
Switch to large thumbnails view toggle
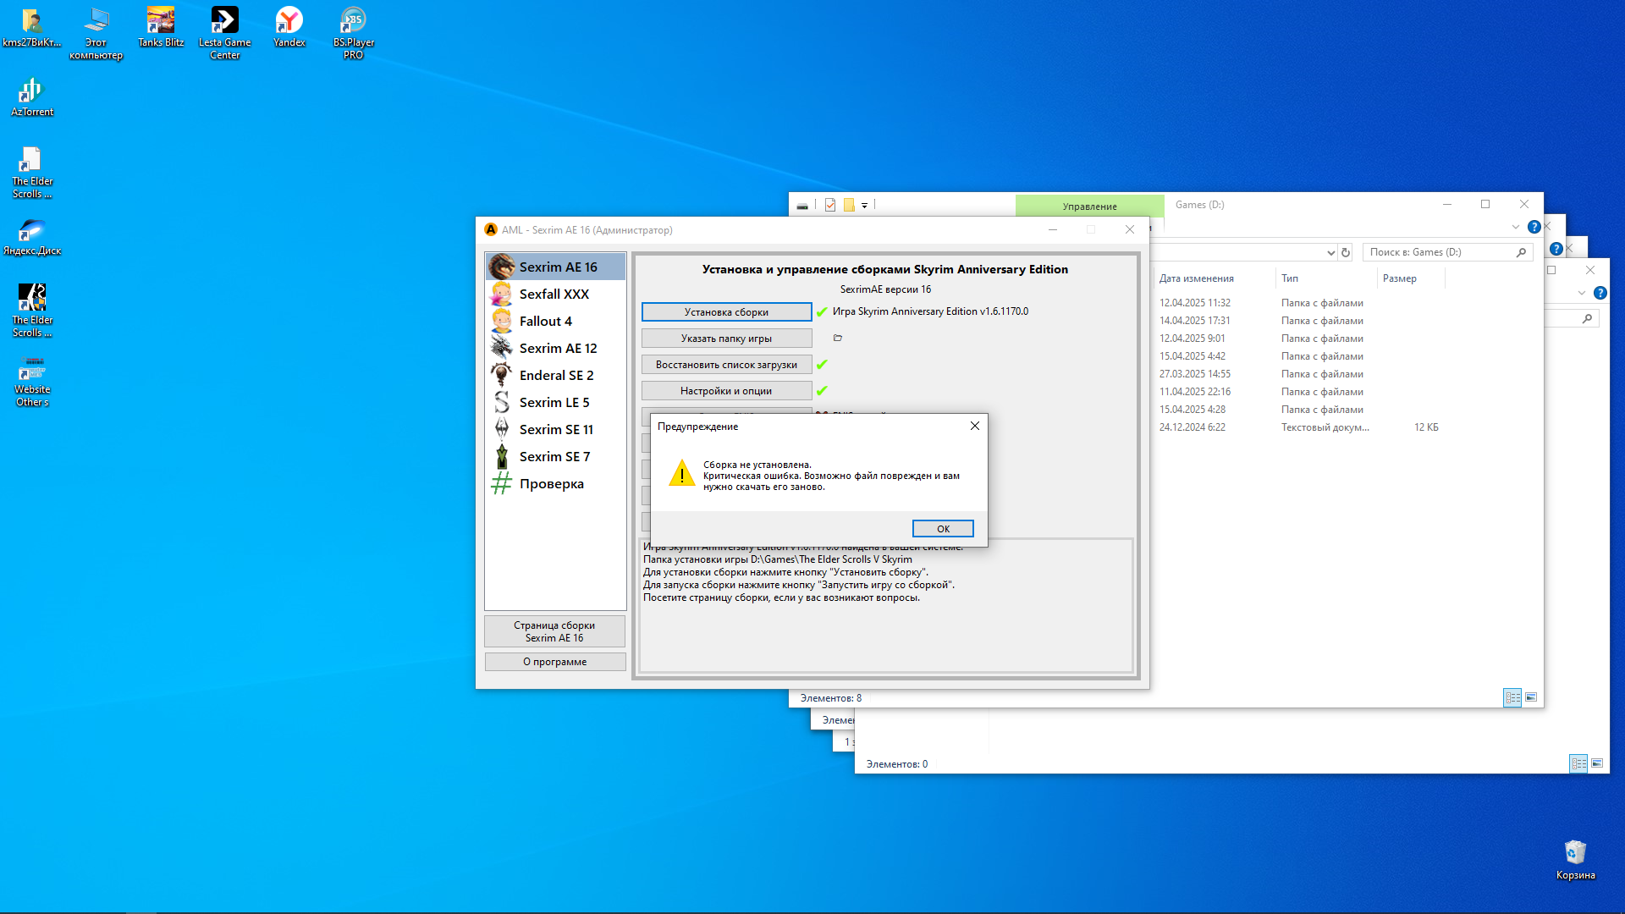[x=1531, y=697]
